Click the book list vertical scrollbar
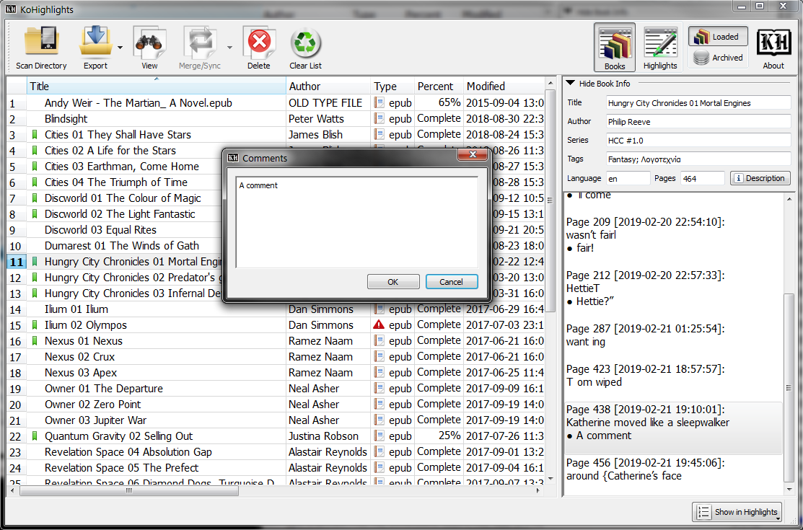The height and width of the screenshot is (530, 803). 550,200
